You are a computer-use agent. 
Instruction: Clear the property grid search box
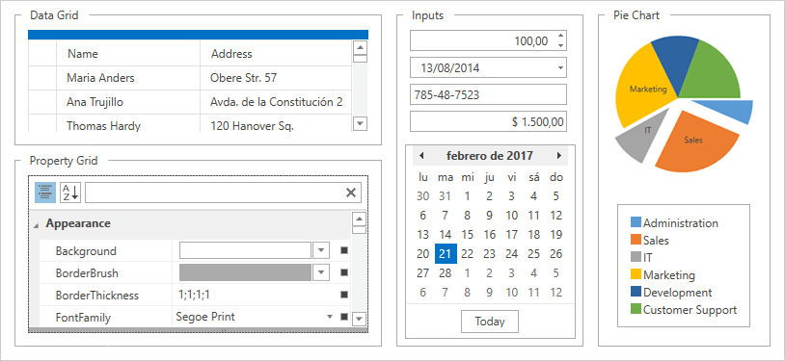coord(351,193)
